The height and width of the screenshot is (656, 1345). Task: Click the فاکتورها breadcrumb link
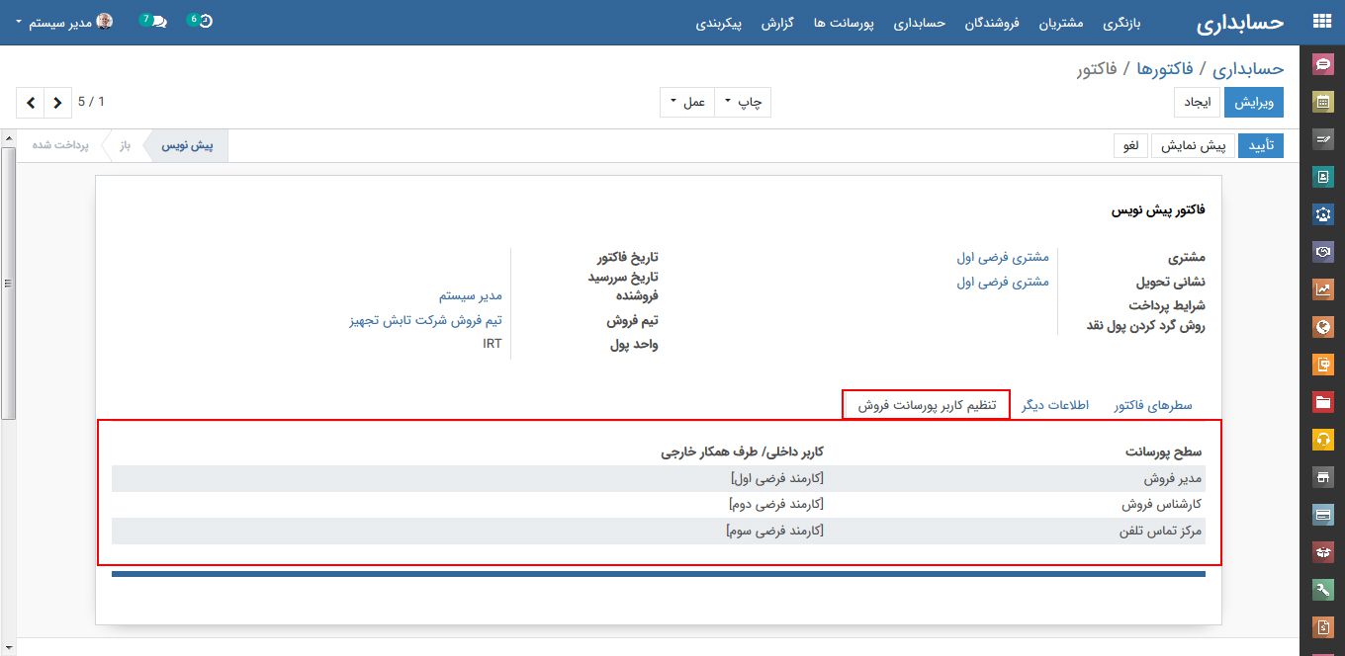[1164, 68]
